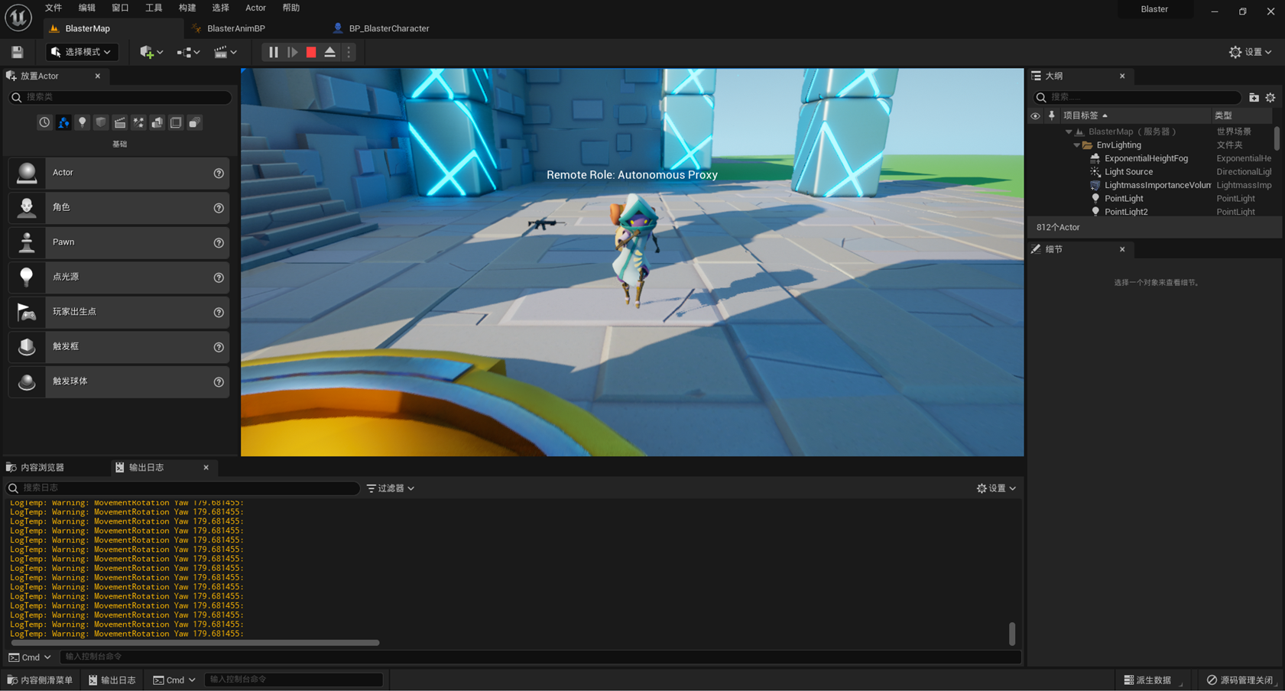Select Light Source in the outliner
The width and height of the screenshot is (1285, 691).
point(1128,172)
